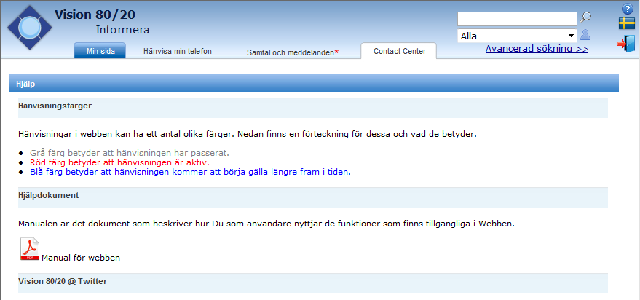The image size is (640, 300).
Task: Open the Samtal och meddelanden tab
Action: (x=293, y=52)
